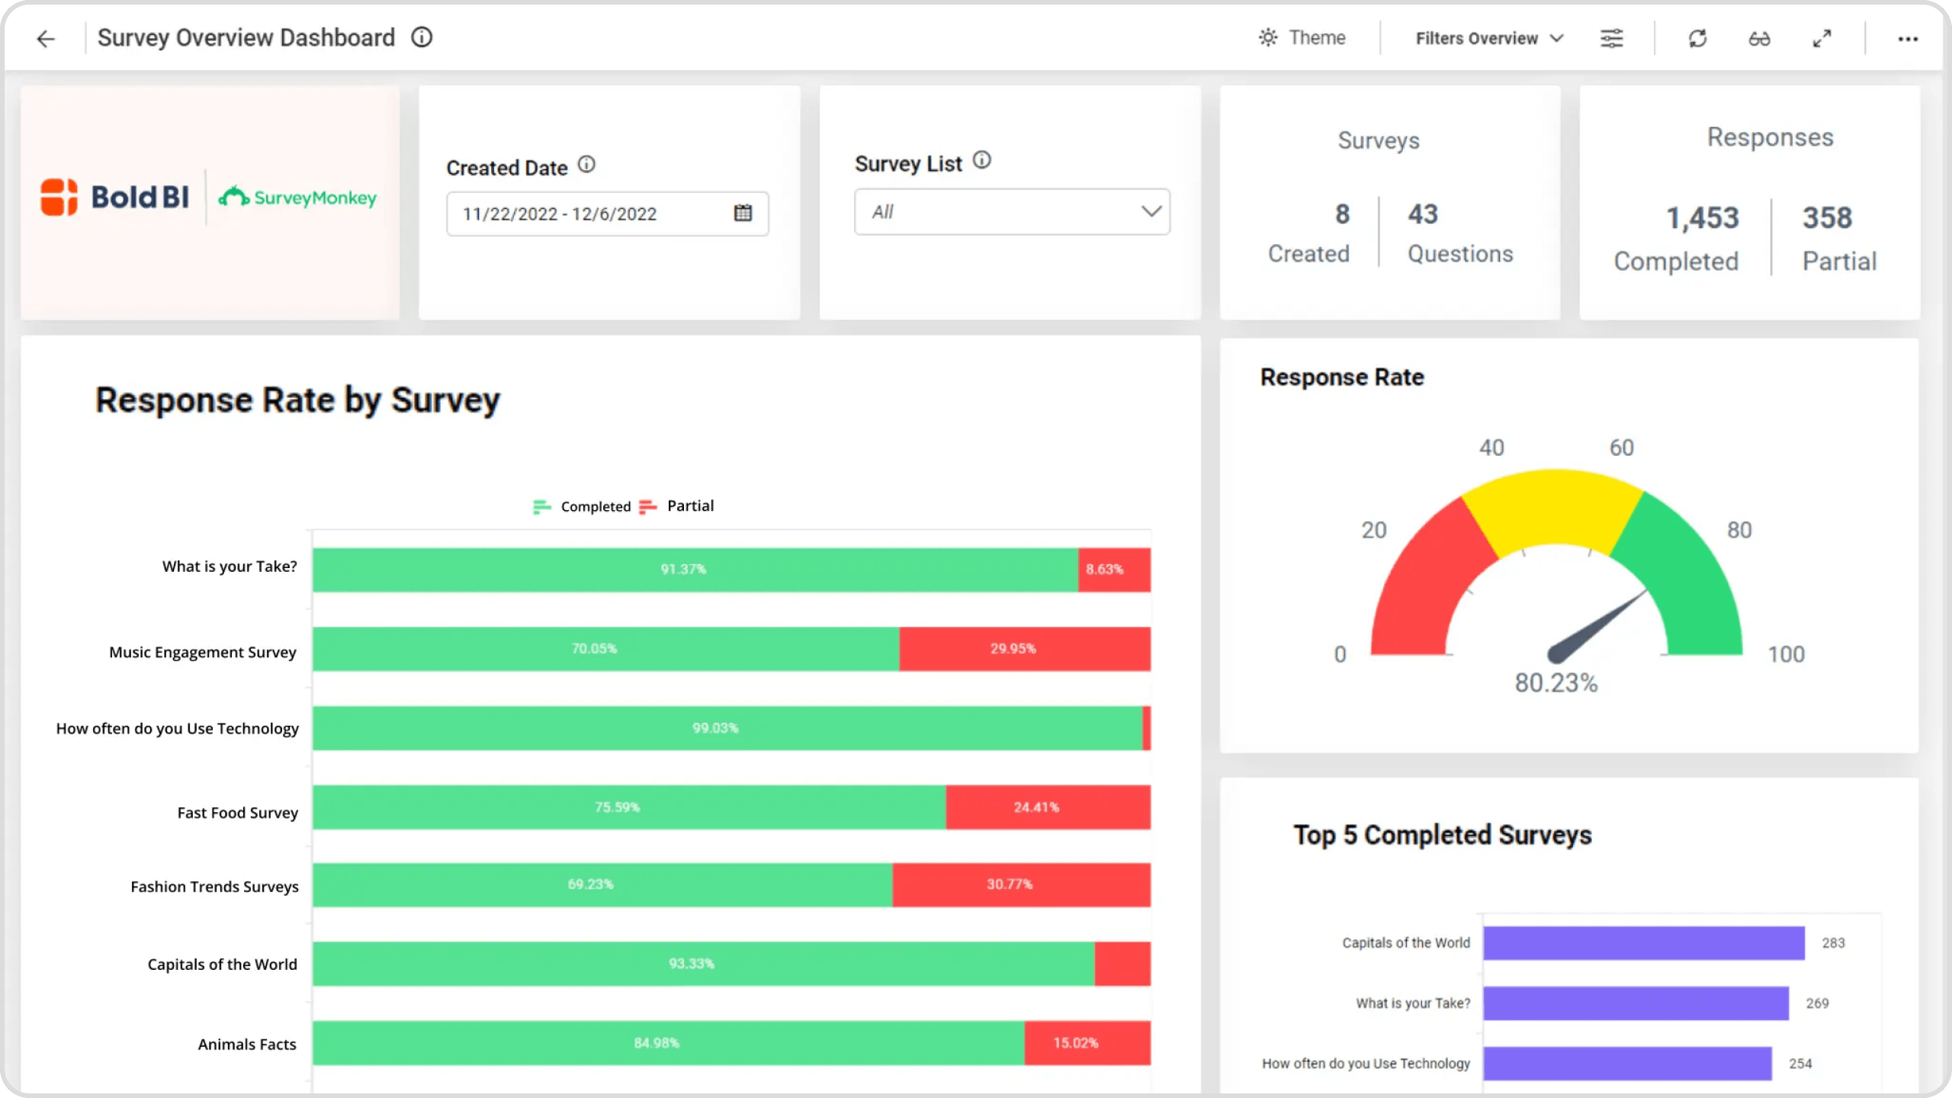
Task: Click the back arrow navigation button
Action: pyautogui.click(x=44, y=37)
